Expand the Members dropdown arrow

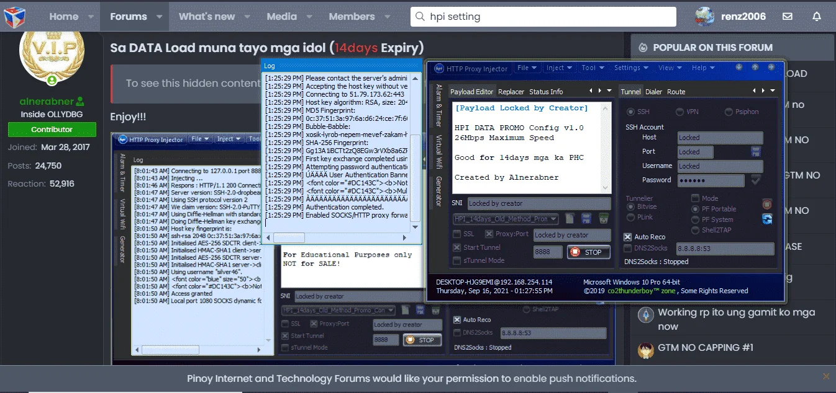click(x=387, y=17)
